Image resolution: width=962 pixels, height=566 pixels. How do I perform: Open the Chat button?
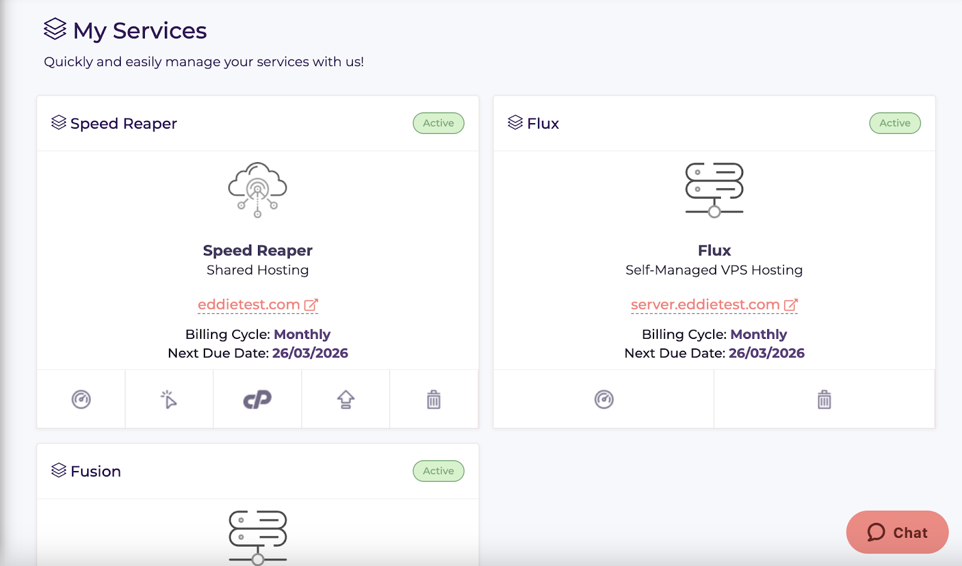897,532
